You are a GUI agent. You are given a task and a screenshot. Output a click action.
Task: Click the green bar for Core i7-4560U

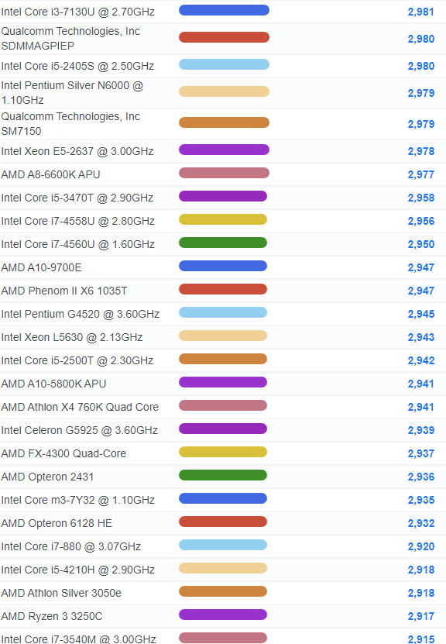tap(223, 243)
